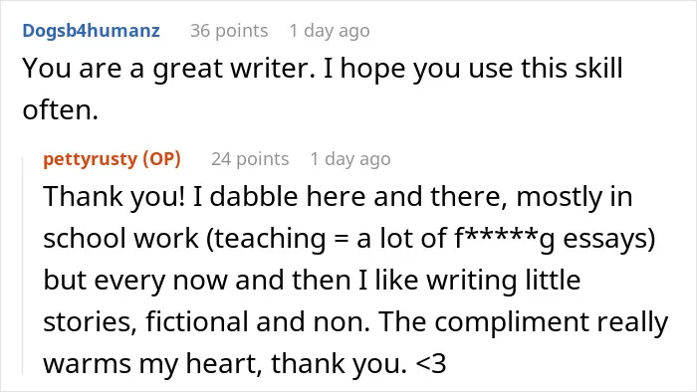Image resolution: width=697 pixels, height=392 pixels.
Task: Open top comment's 1 day ago timestamp
Action: coord(330,31)
